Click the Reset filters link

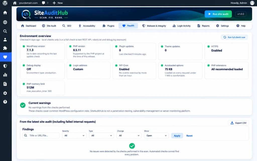click(x=189, y=136)
